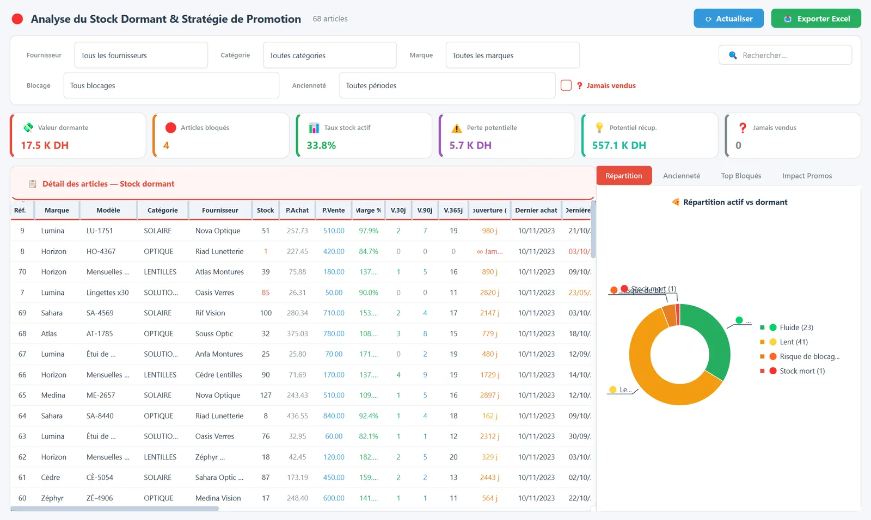The image size is (871, 520).
Task: Click the 780.00 sale price cell
Action: click(334, 333)
